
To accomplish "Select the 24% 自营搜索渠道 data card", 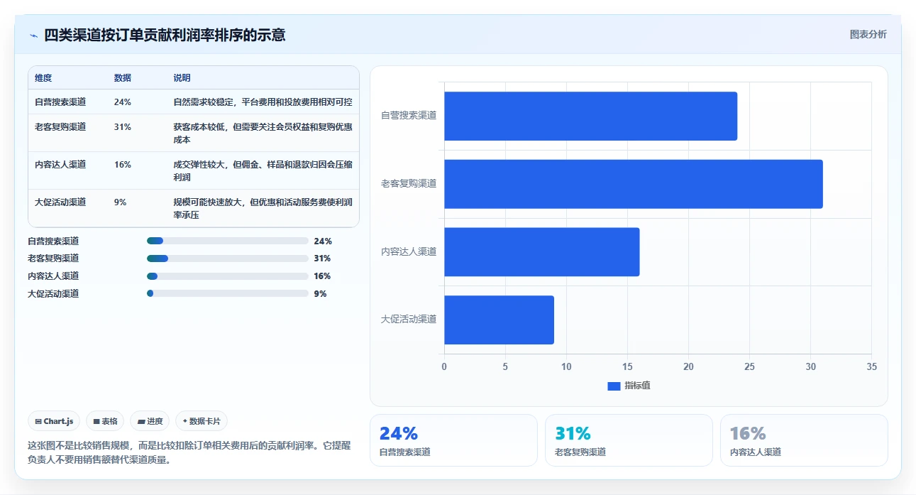I will point(453,440).
